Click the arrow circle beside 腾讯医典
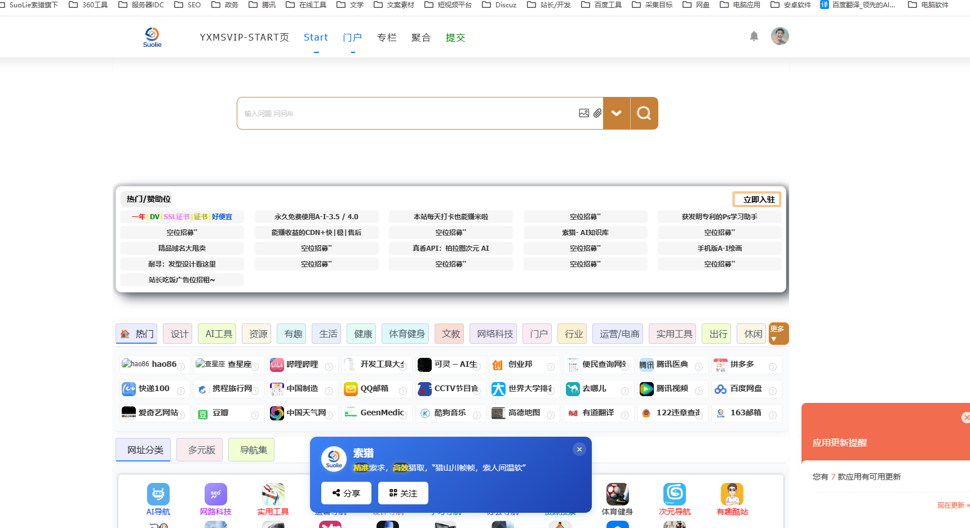Image resolution: width=970 pixels, height=528 pixels. (699, 367)
